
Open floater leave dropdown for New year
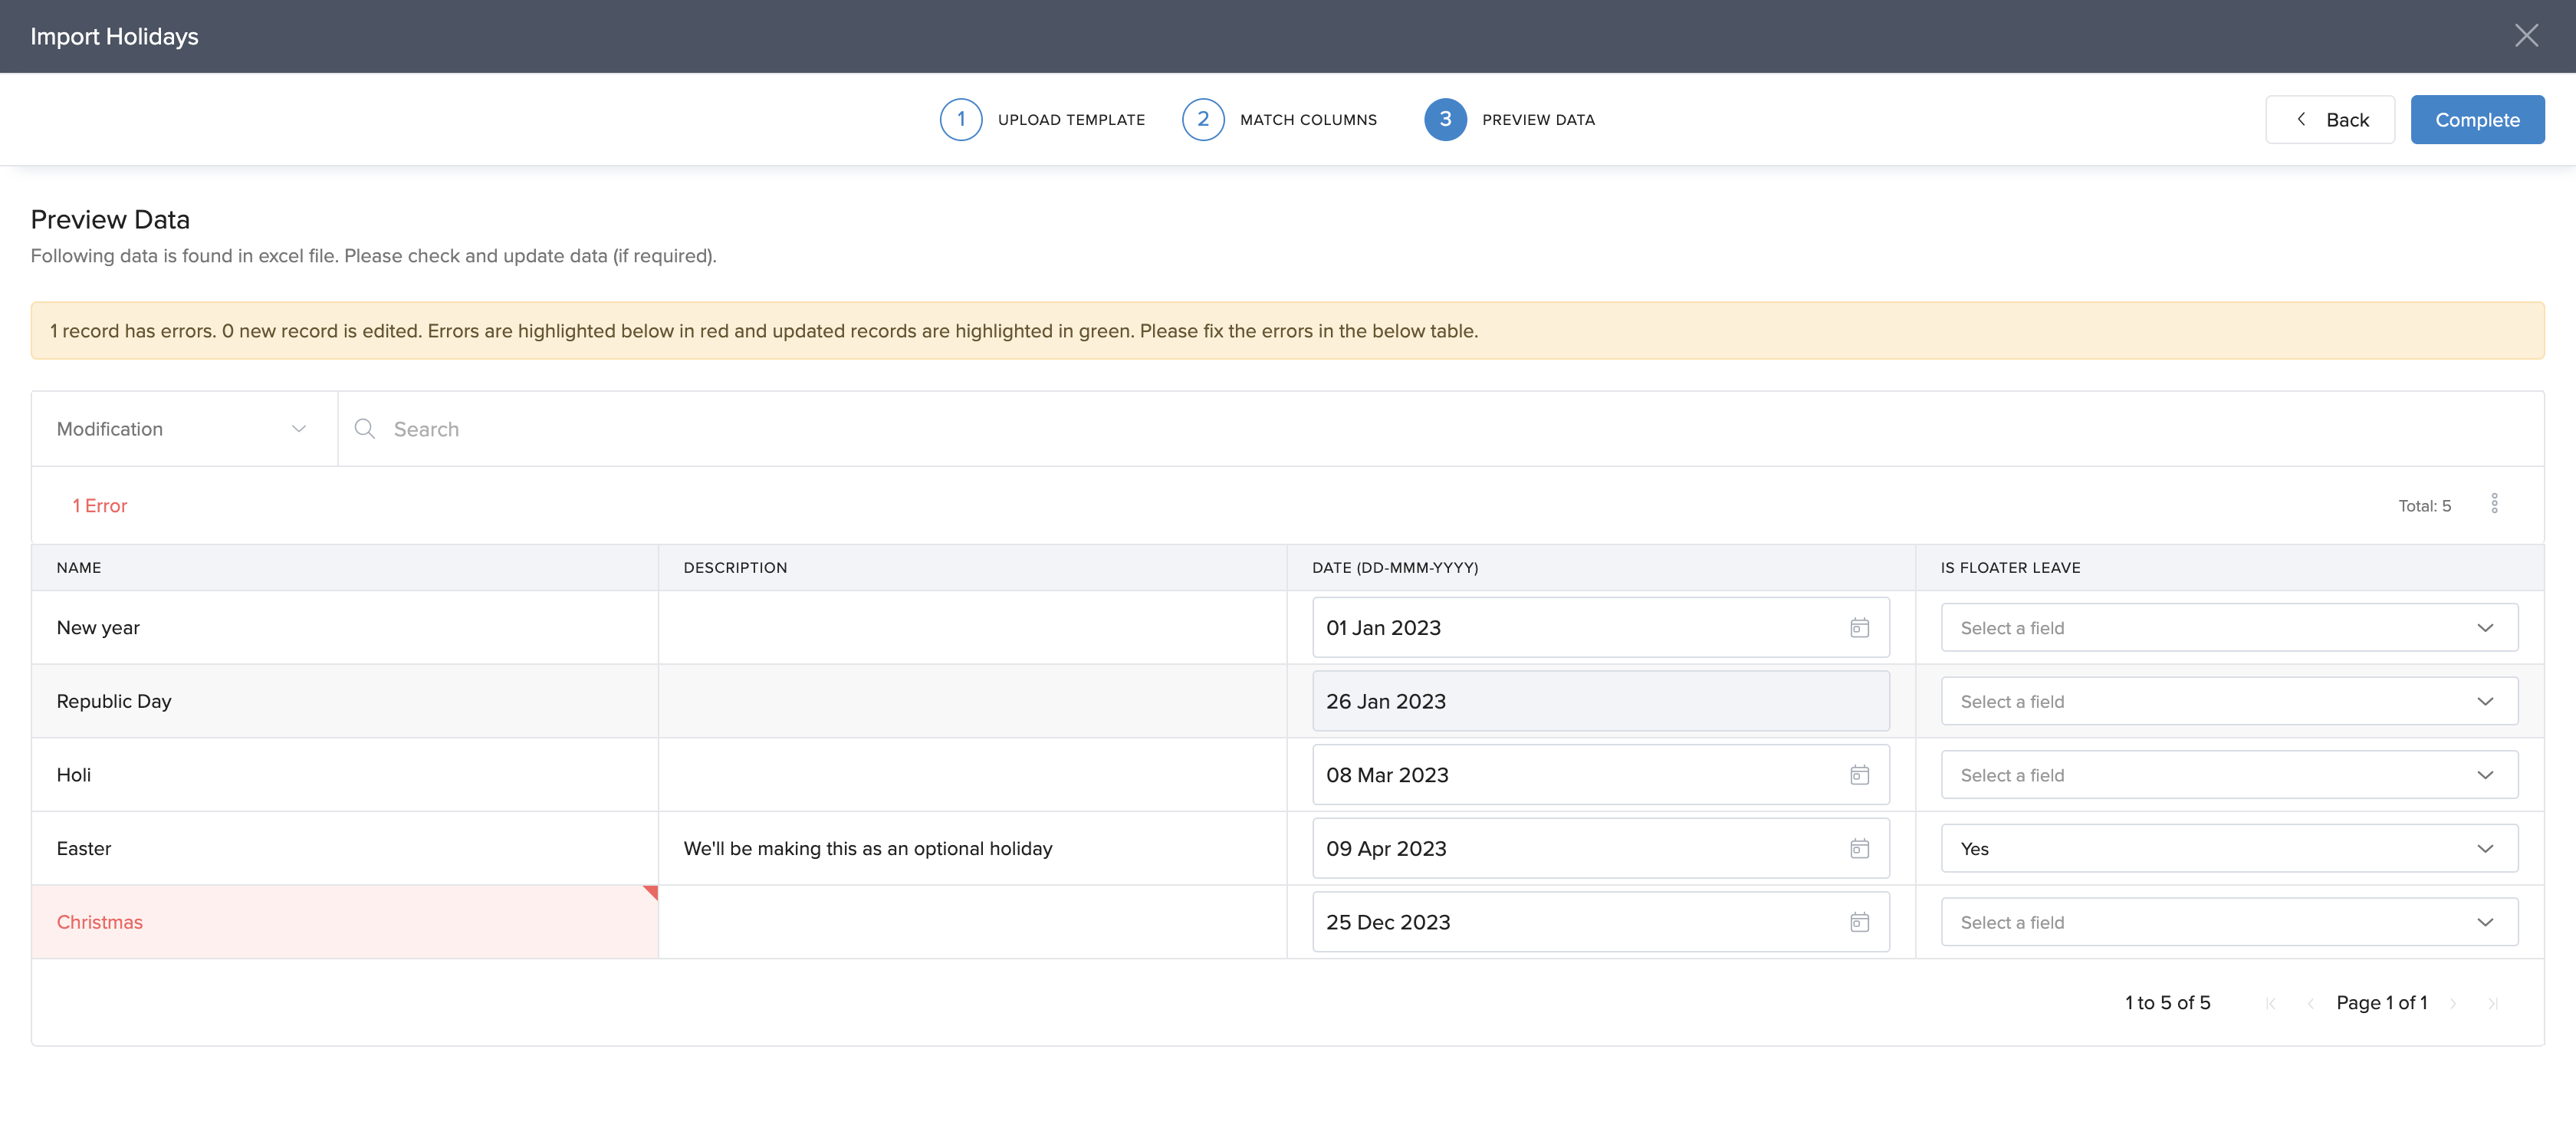point(2228,628)
